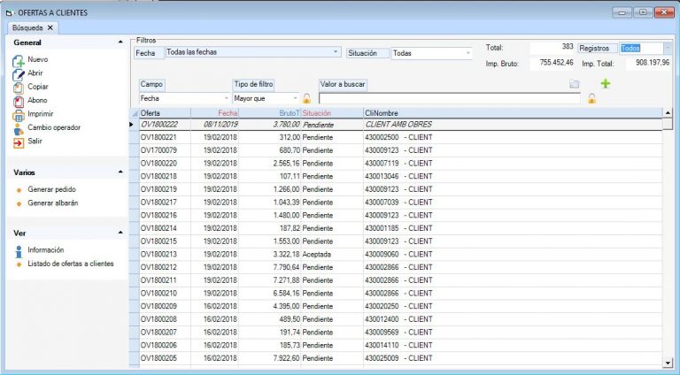Collapse the General panel section
The height and width of the screenshot is (375, 680).
coord(120,42)
